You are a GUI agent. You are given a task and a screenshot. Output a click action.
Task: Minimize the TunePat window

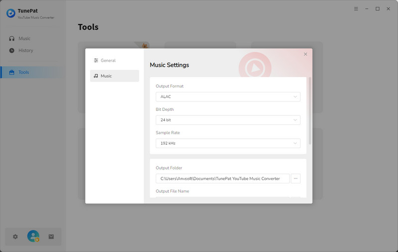click(x=367, y=9)
